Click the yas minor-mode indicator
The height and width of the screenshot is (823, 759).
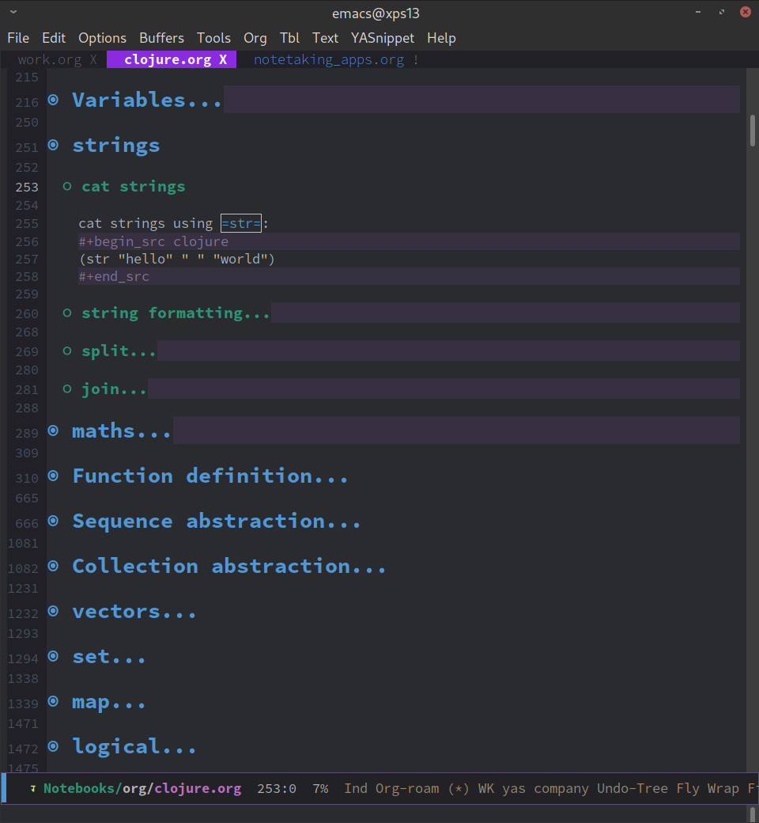513,788
